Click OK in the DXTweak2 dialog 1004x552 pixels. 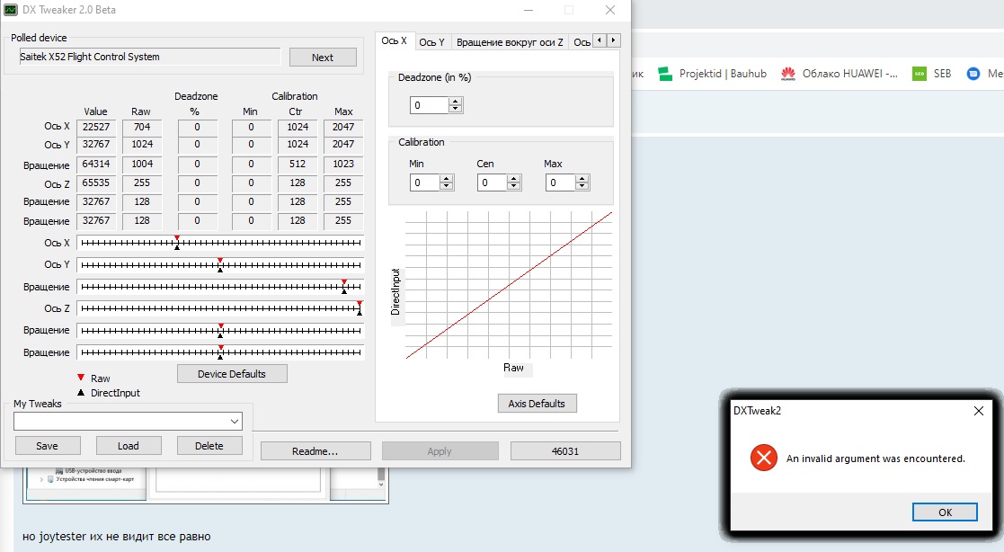pos(945,512)
